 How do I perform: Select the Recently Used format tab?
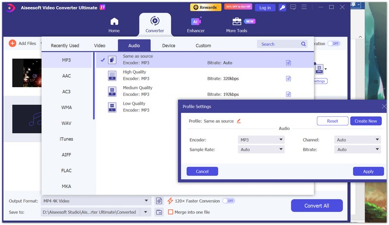click(x=65, y=45)
